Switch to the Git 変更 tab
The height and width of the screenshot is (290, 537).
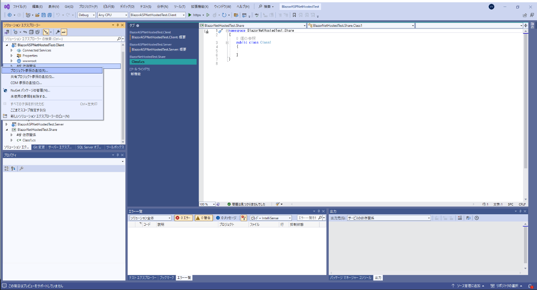(x=39, y=147)
